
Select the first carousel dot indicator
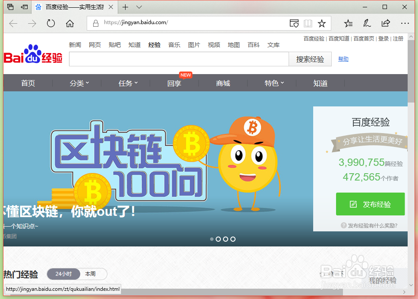tap(212, 239)
